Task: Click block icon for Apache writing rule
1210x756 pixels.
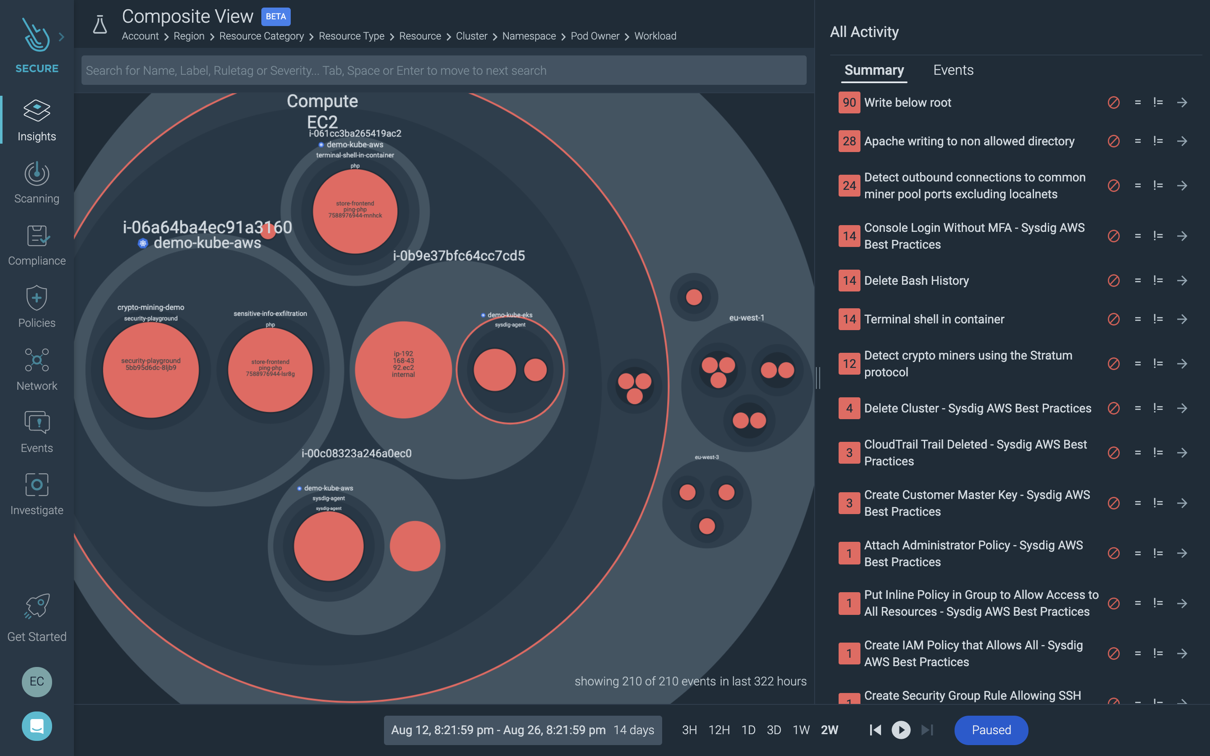Action: pos(1113,141)
